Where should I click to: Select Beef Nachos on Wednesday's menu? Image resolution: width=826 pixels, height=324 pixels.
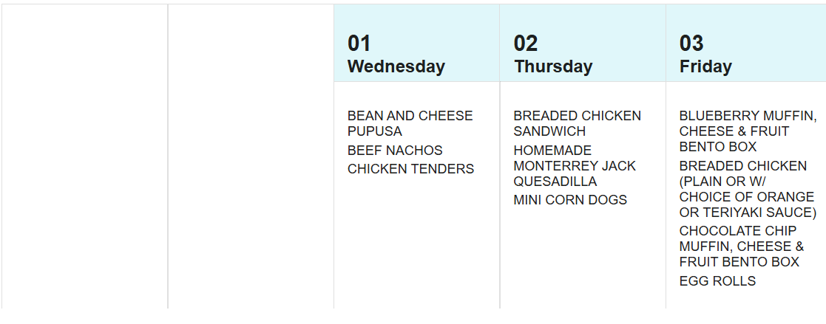pos(395,150)
